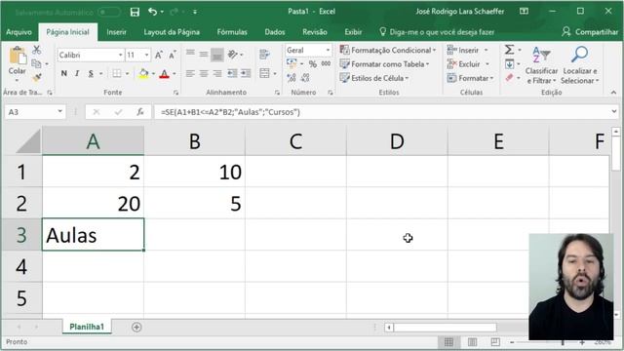
Task: Increase font size with large A icon
Action: pyautogui.click(x=158, y=55)
